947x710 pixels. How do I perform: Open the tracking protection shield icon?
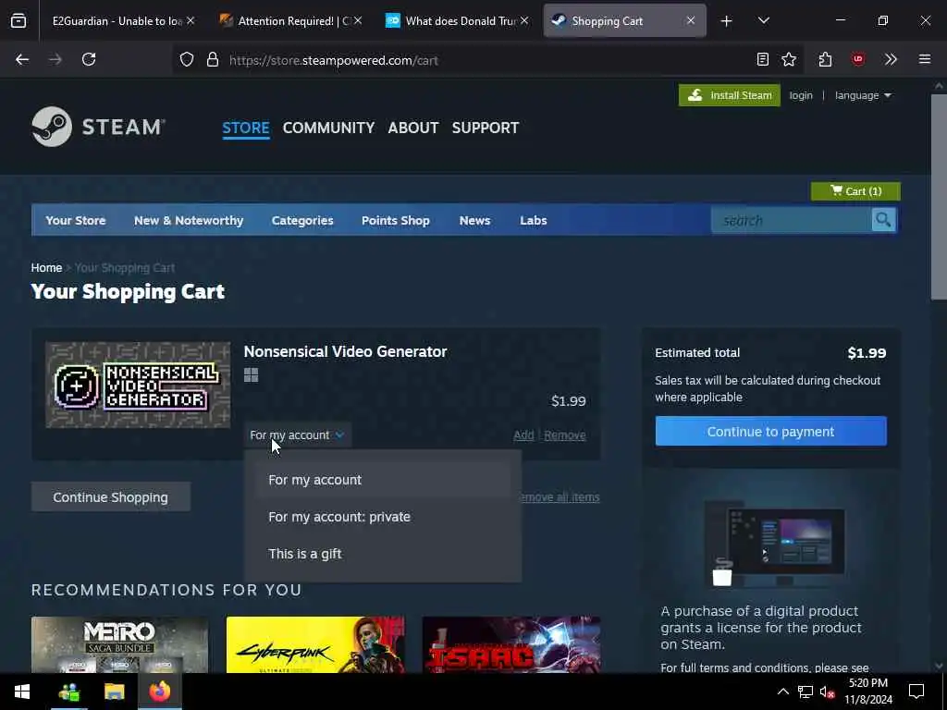pyautogui.click(x=187, y=60)
